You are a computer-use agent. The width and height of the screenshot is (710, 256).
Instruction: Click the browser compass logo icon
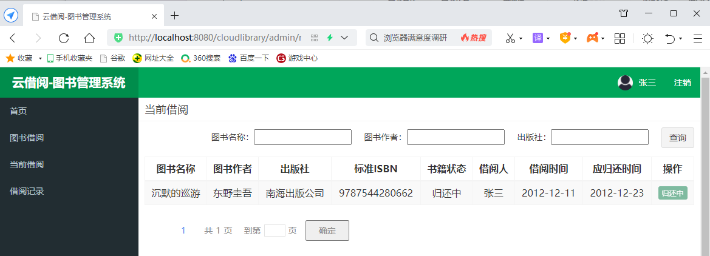click(x=11, y=16)
